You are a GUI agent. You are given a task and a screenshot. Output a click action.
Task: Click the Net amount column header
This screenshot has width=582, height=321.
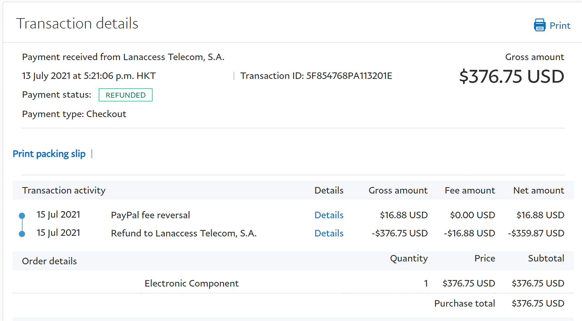coord(538,190)
